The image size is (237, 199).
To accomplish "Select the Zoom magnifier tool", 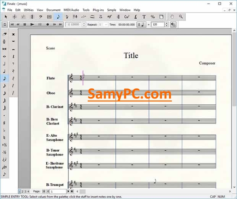I will coord(181,17).
